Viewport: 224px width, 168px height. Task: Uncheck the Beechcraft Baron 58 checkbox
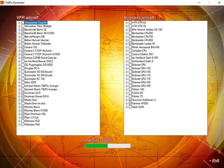click(x=23, y=30)
